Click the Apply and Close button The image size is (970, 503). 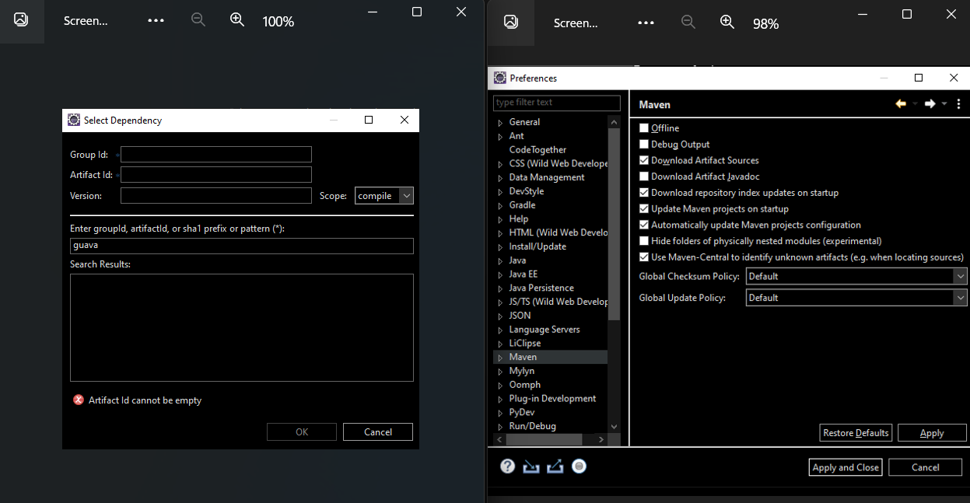coord(845,467)
